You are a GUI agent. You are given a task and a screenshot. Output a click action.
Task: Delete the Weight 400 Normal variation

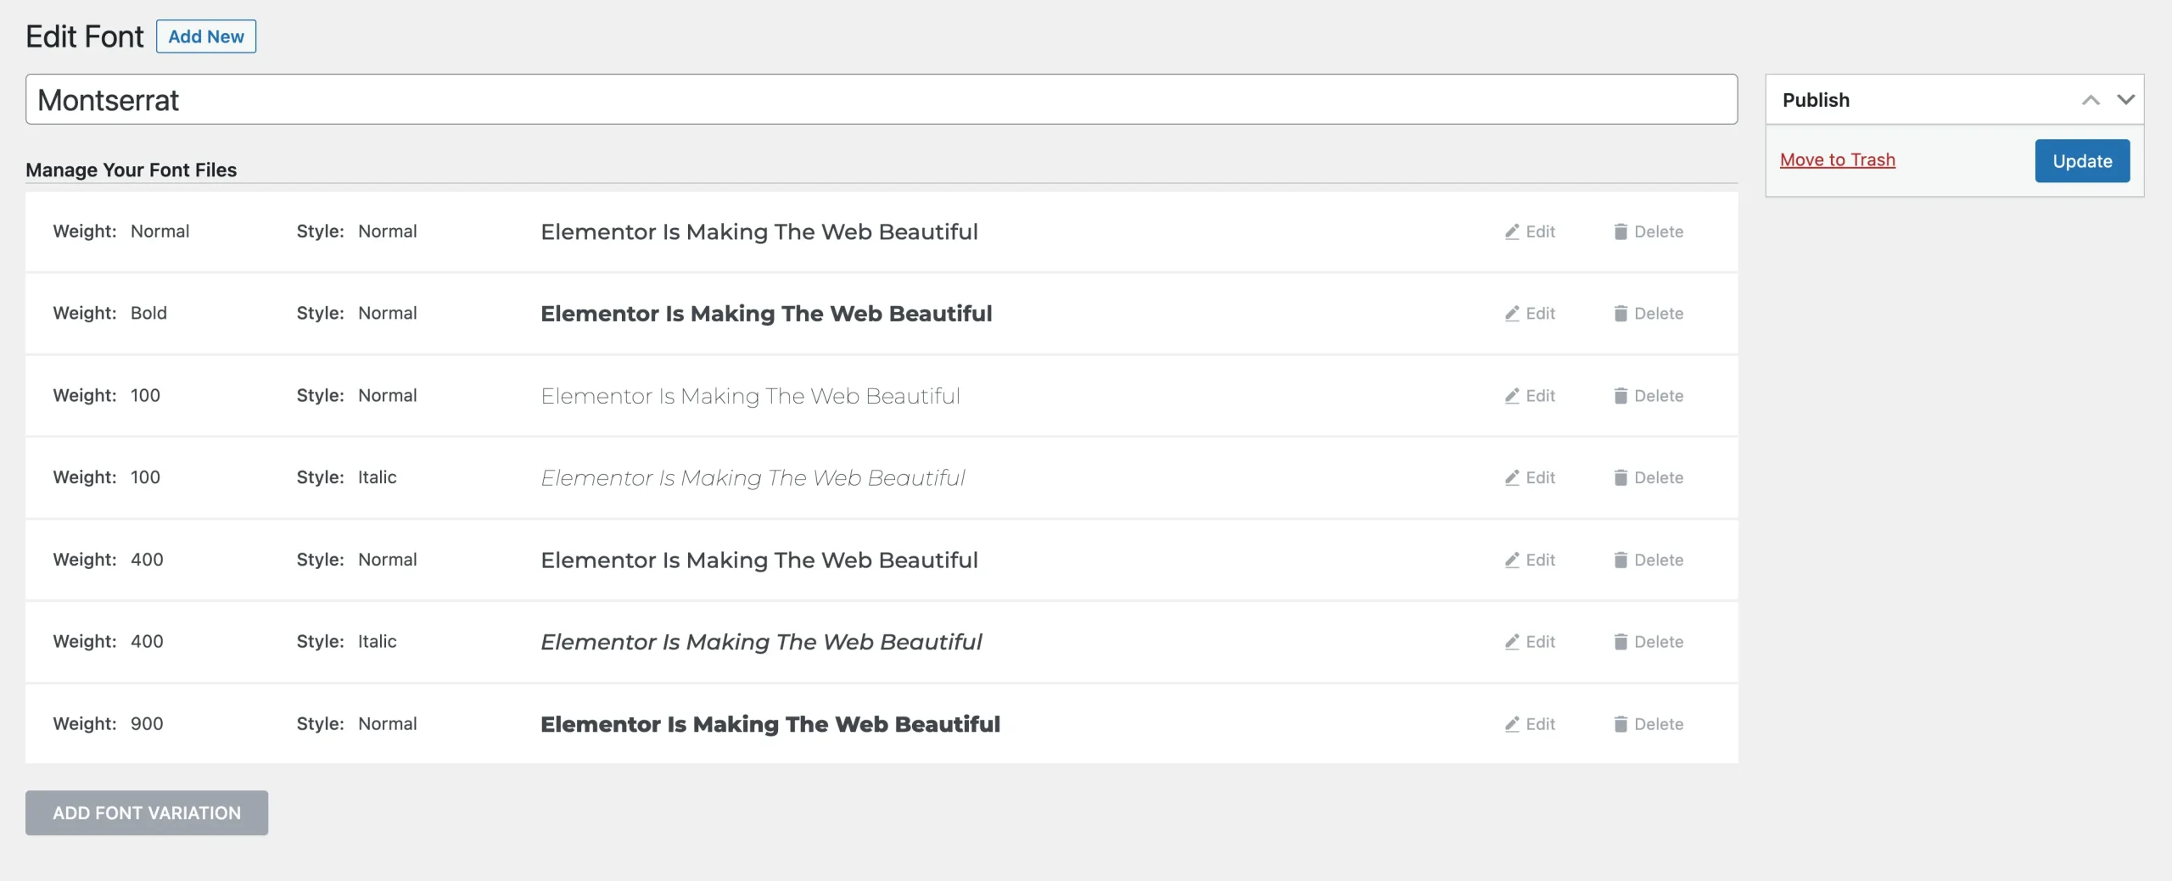pos(1647,560)
